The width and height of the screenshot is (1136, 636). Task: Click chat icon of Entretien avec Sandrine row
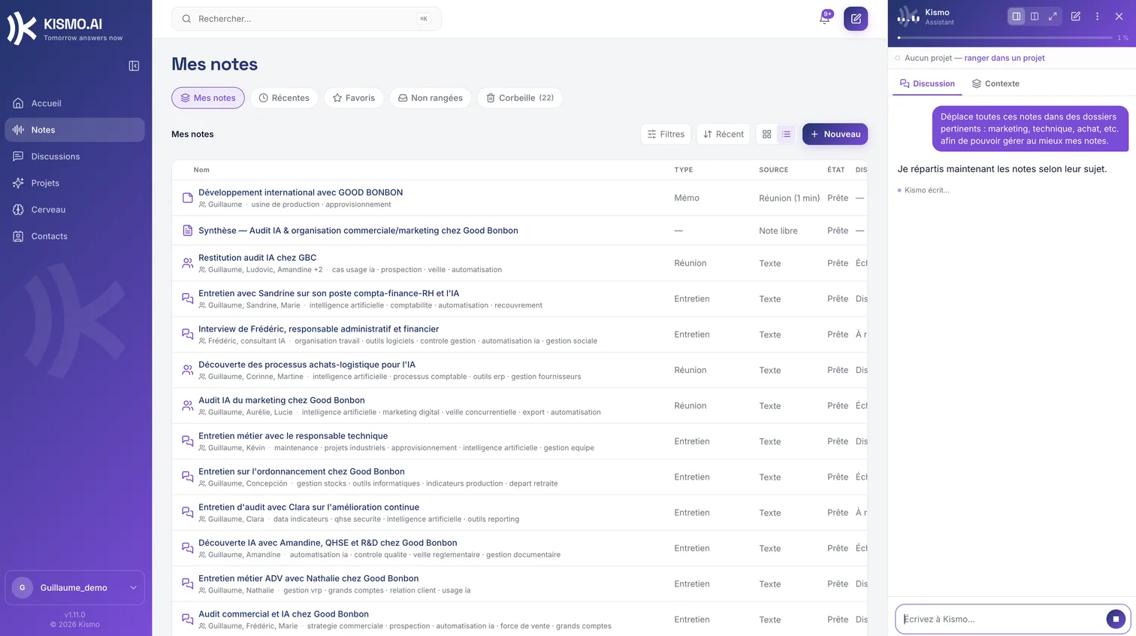188,298
